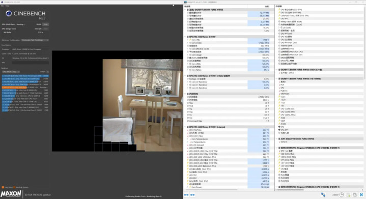Click the HWiNFO save log file icon
This screenshot has height=199, width=366.
[x=348, y=194]
